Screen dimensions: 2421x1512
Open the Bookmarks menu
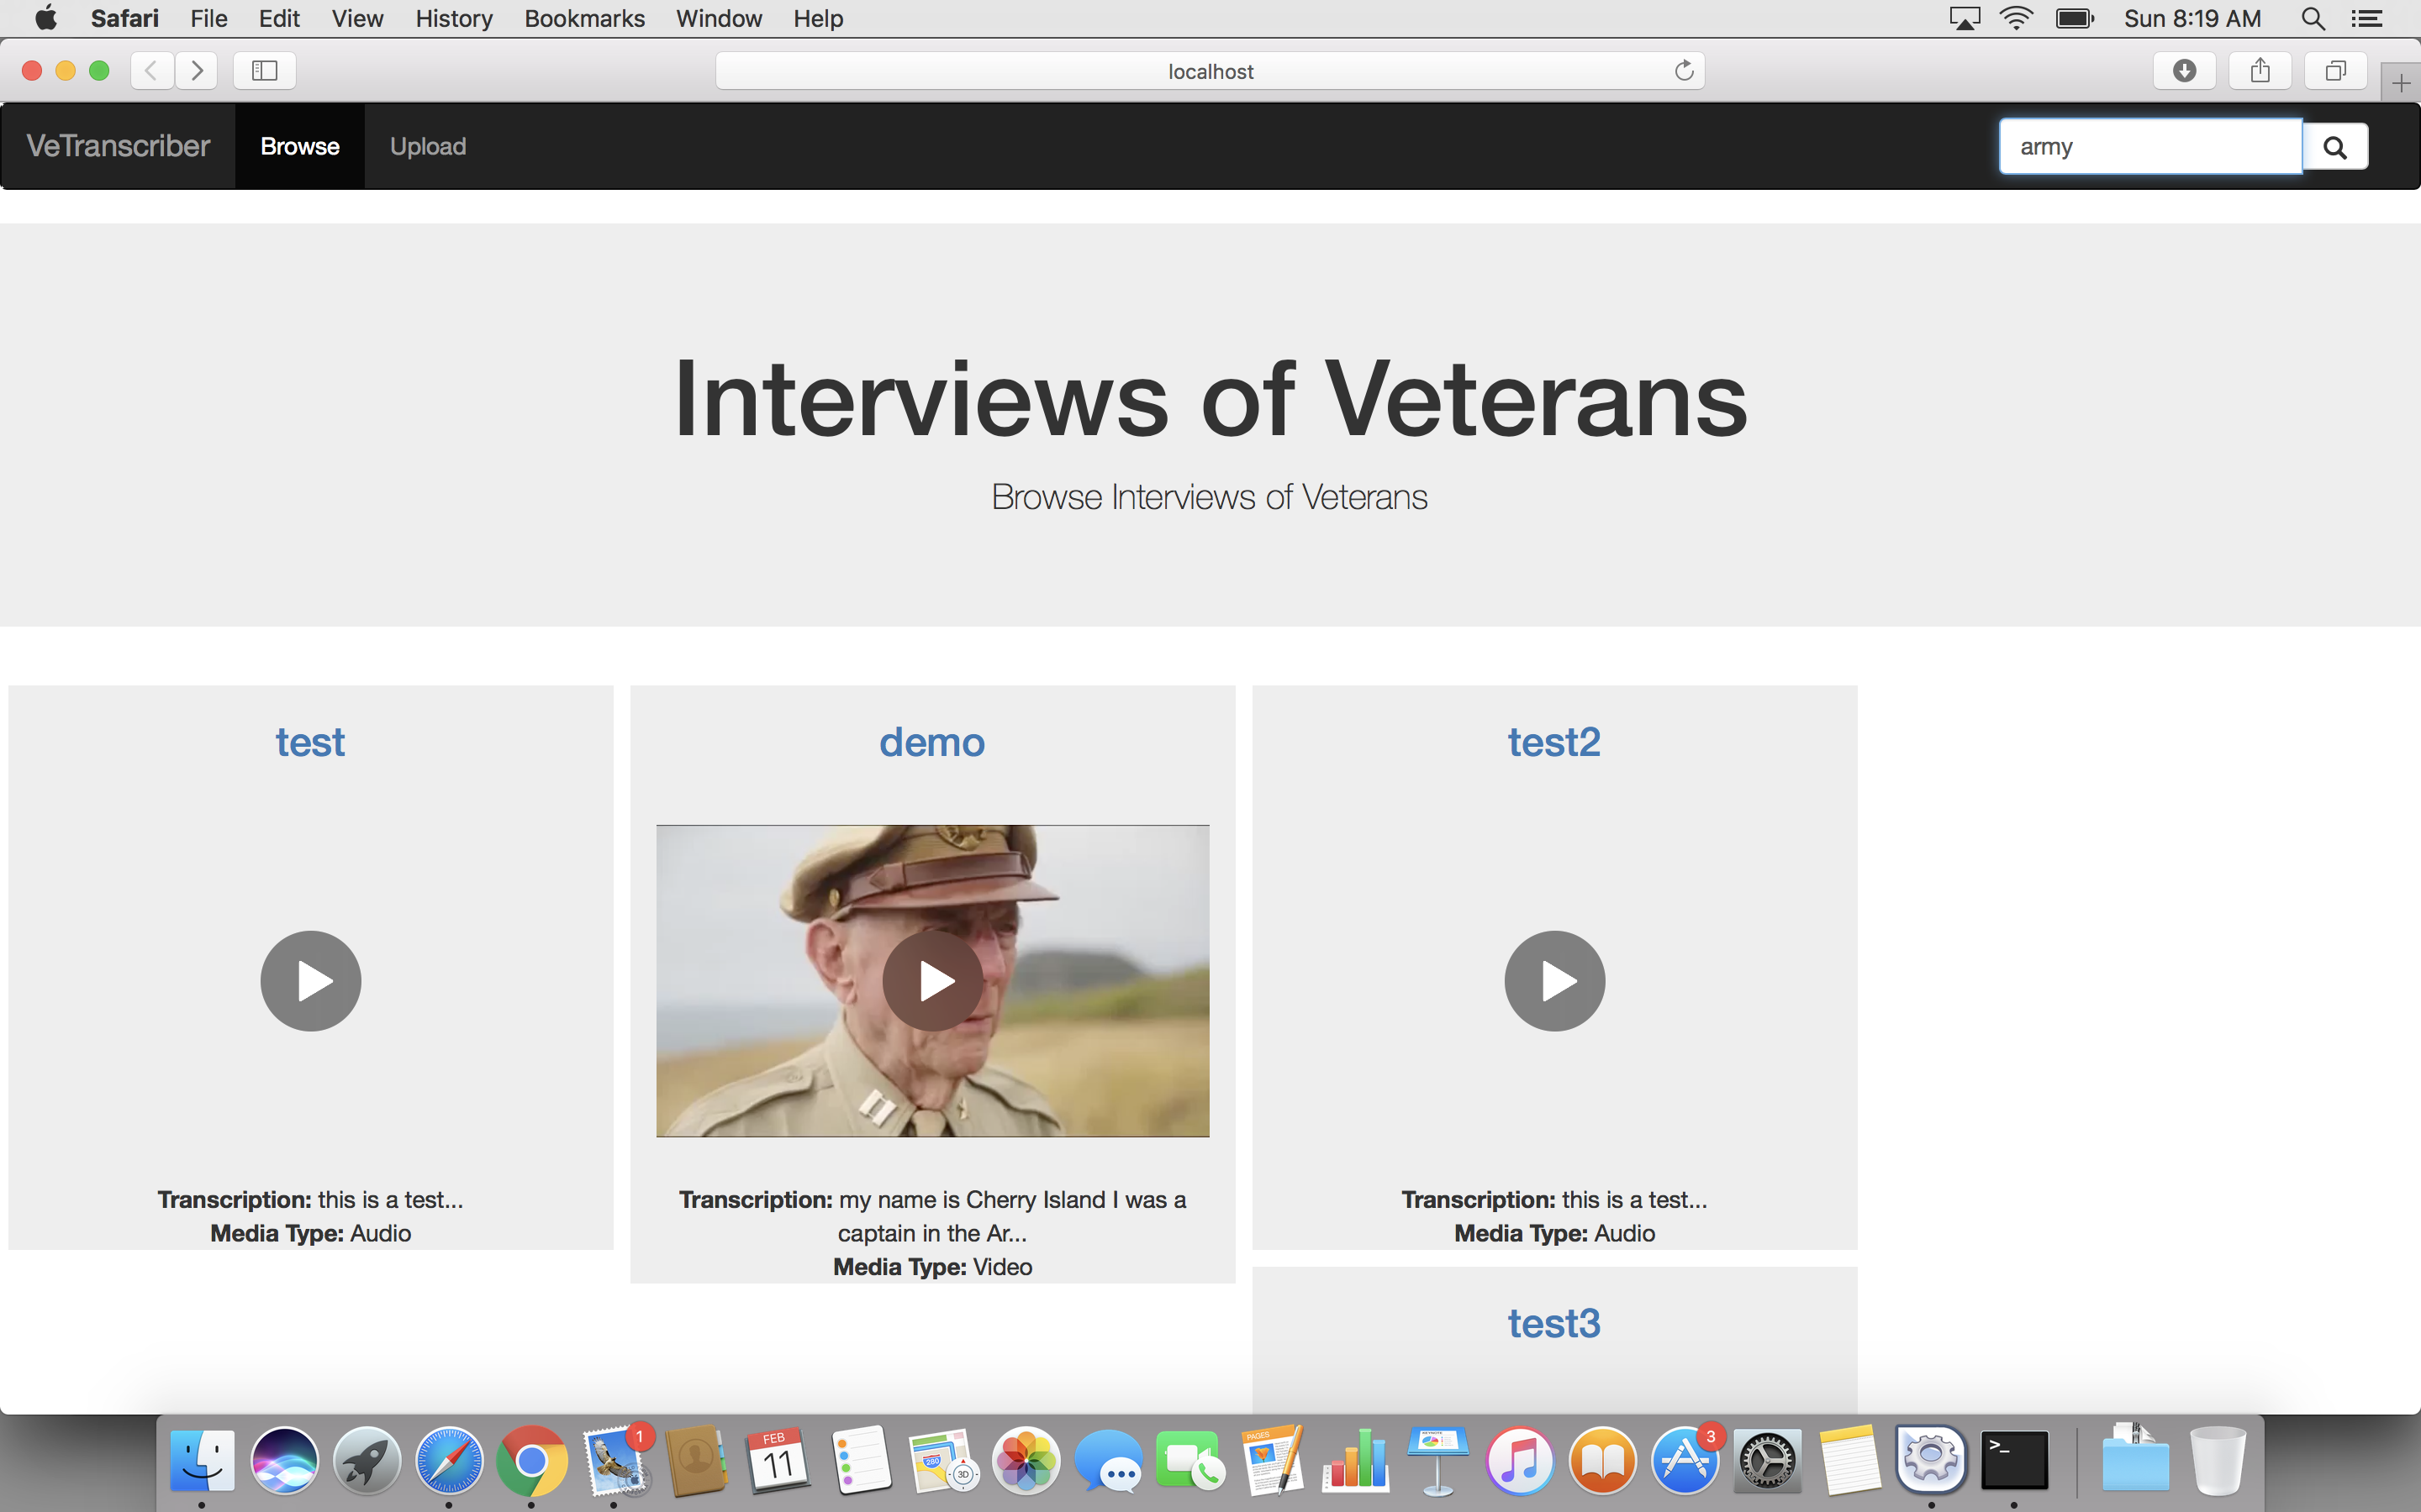(584, 19)
